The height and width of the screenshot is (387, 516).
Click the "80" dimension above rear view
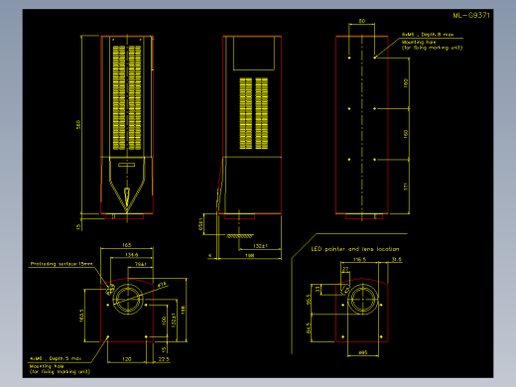pos(362,21)
